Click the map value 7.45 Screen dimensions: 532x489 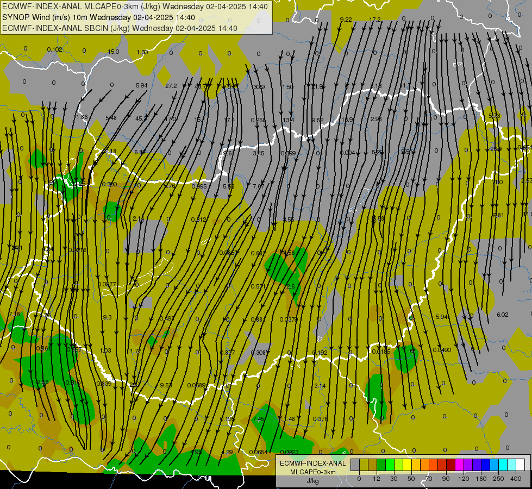[259, 419]
